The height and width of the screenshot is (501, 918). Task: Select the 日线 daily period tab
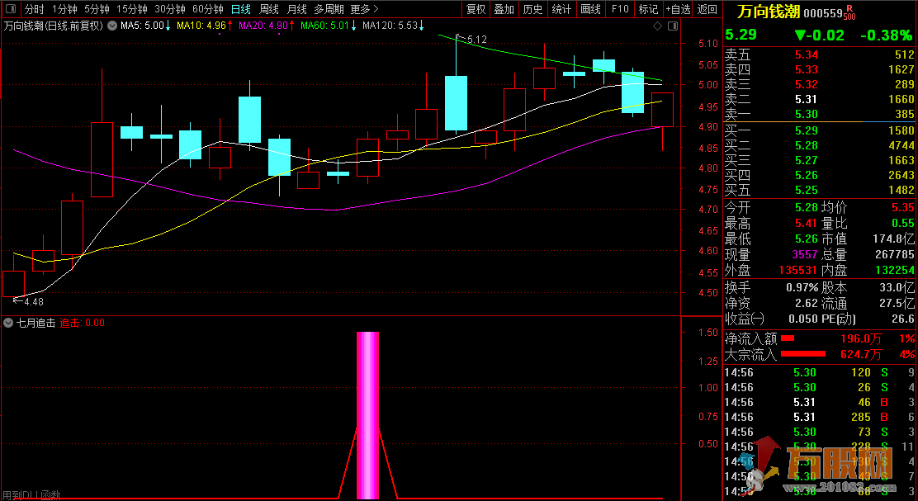(x=240, y=9)
